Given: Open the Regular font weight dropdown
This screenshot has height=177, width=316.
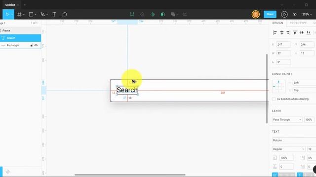Looking at the screenshot, I should click(288, 149).
